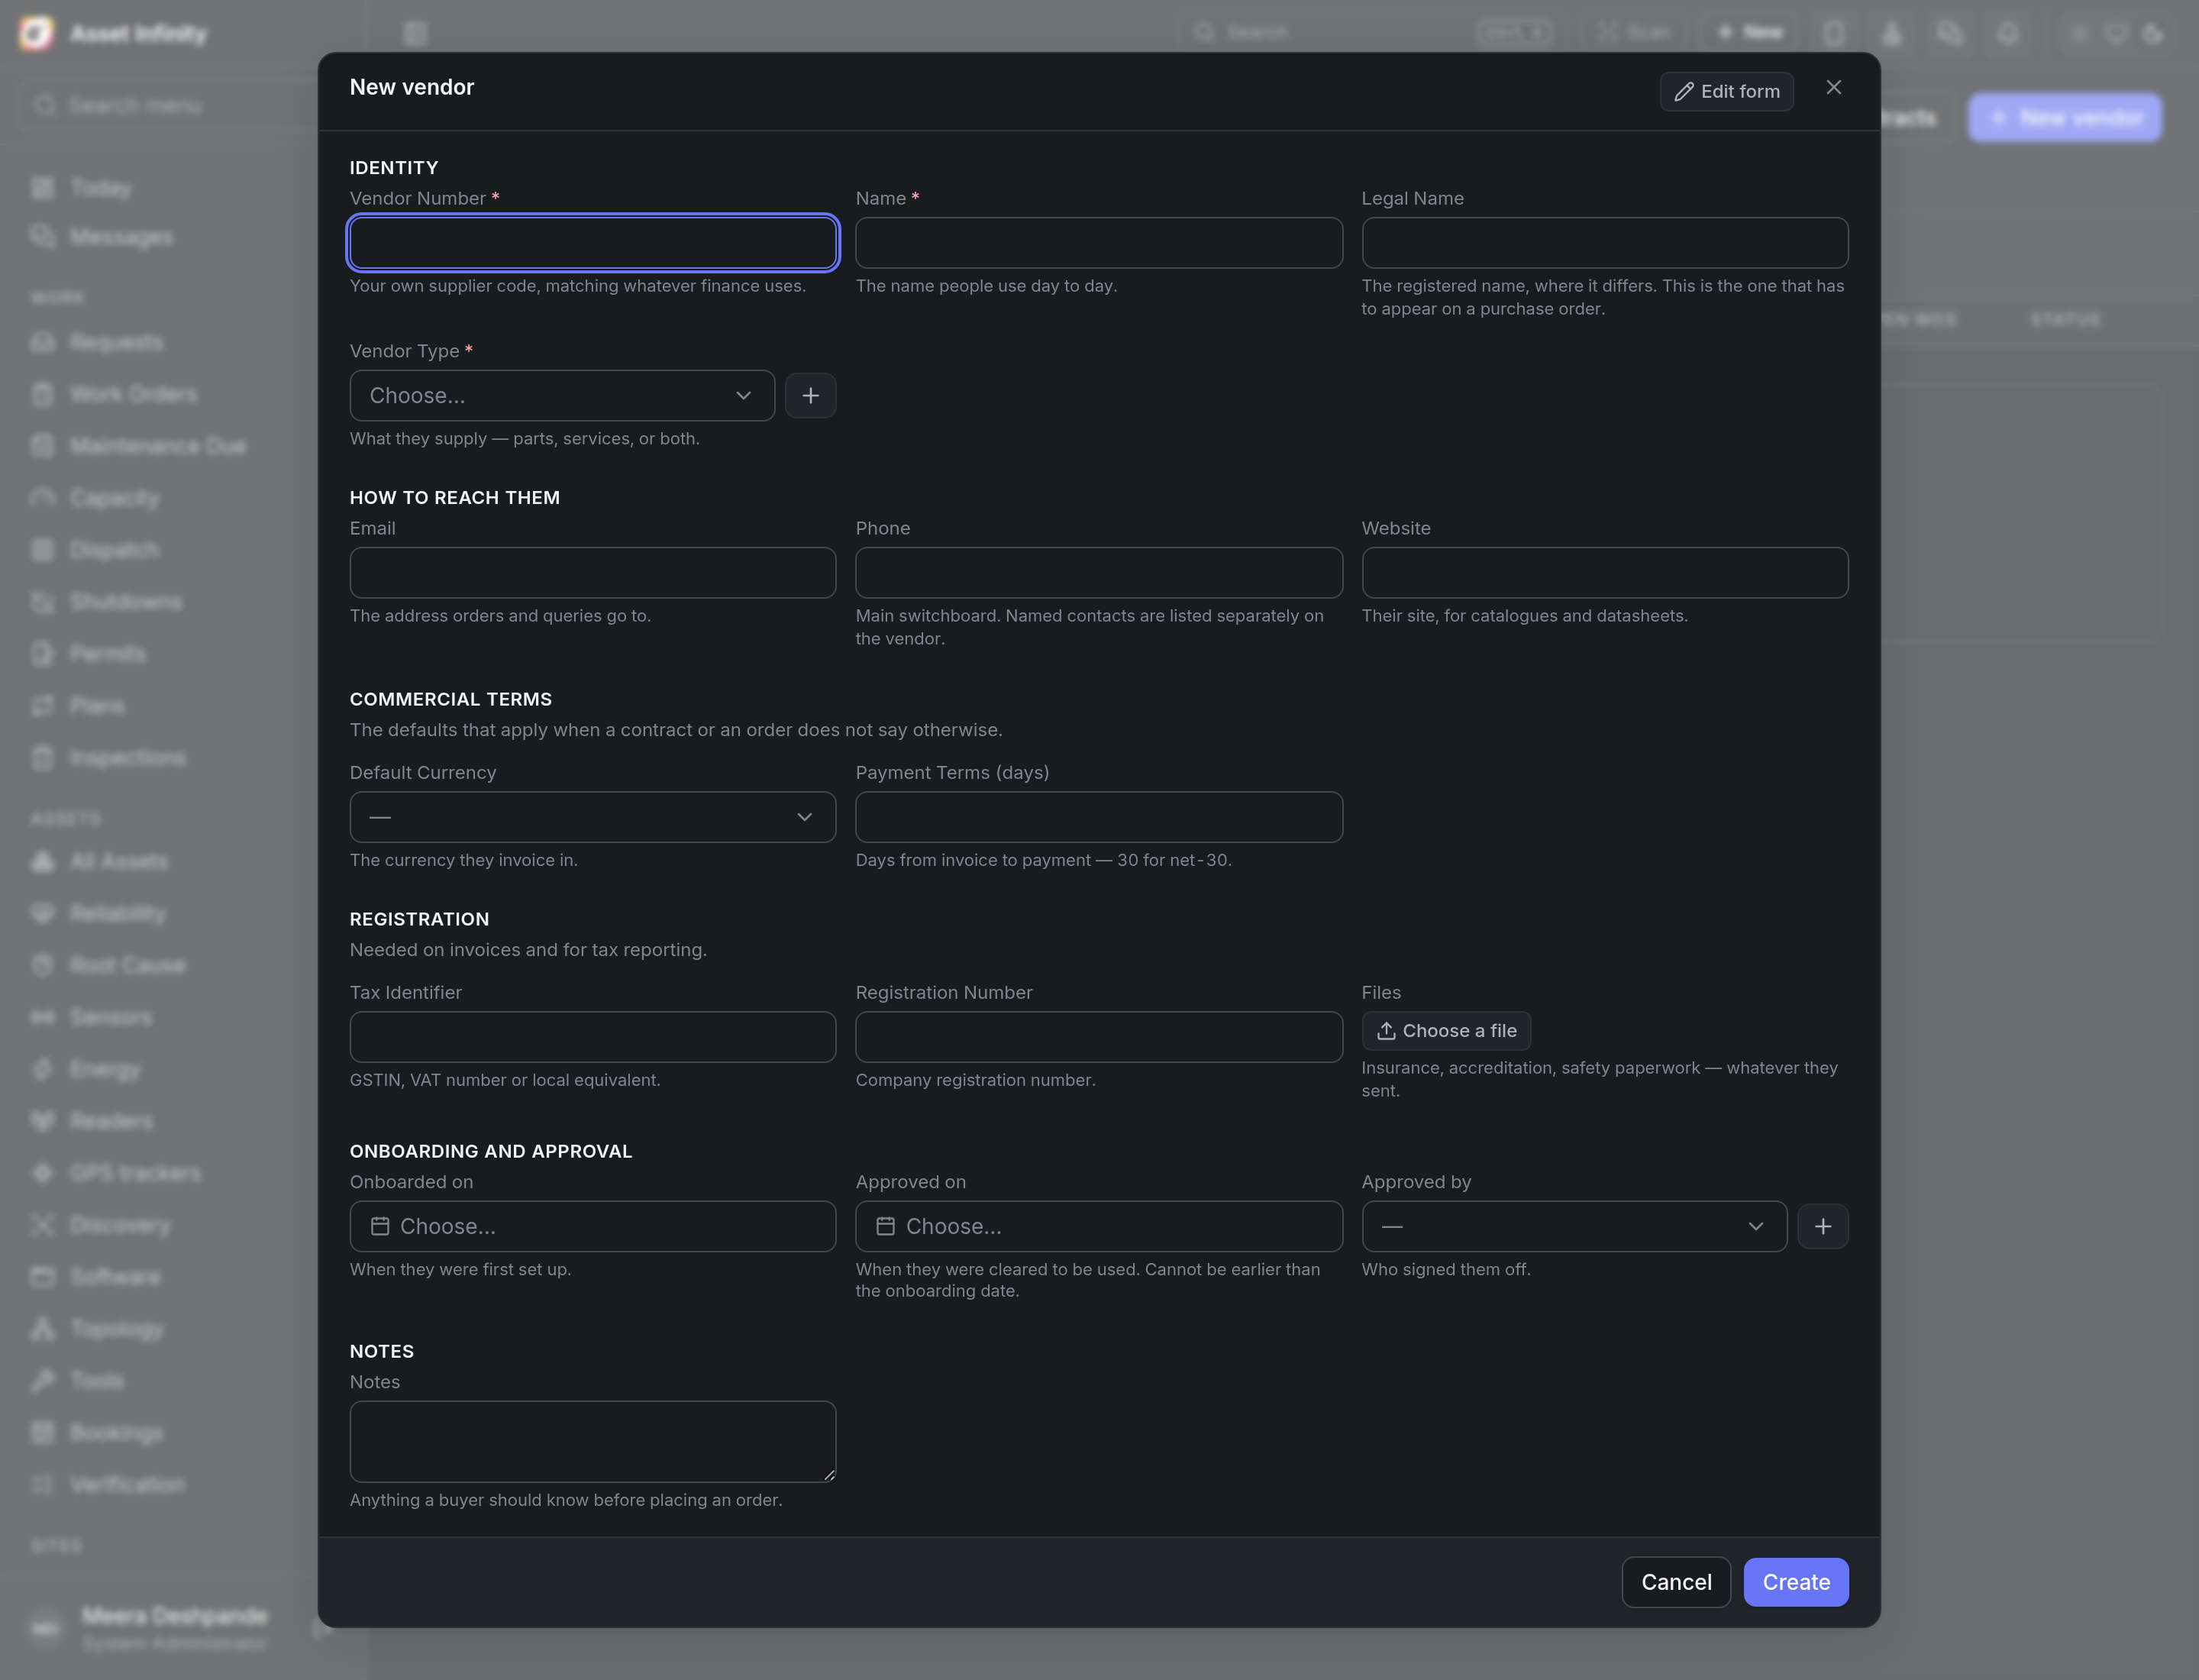Click the Notes text area
The height and width of the screenshot is (1680, 2199).
(592, 1441)
